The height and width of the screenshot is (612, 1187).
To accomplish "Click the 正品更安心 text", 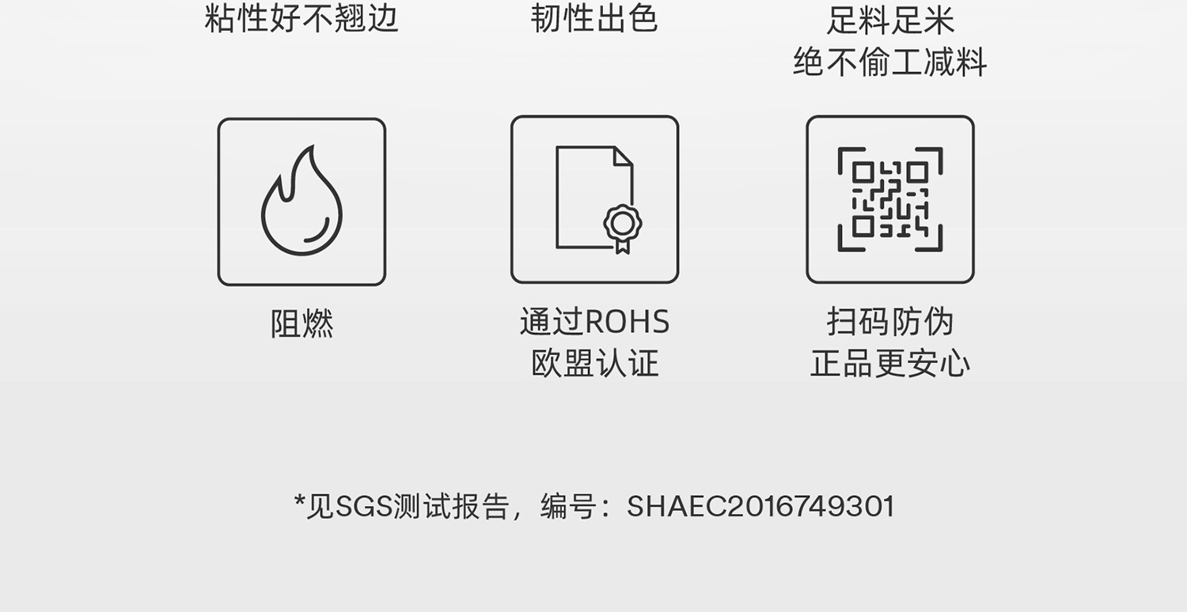I will [x=890, y=364].
